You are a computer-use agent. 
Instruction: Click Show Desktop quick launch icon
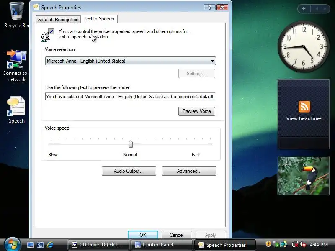point(30,245)
